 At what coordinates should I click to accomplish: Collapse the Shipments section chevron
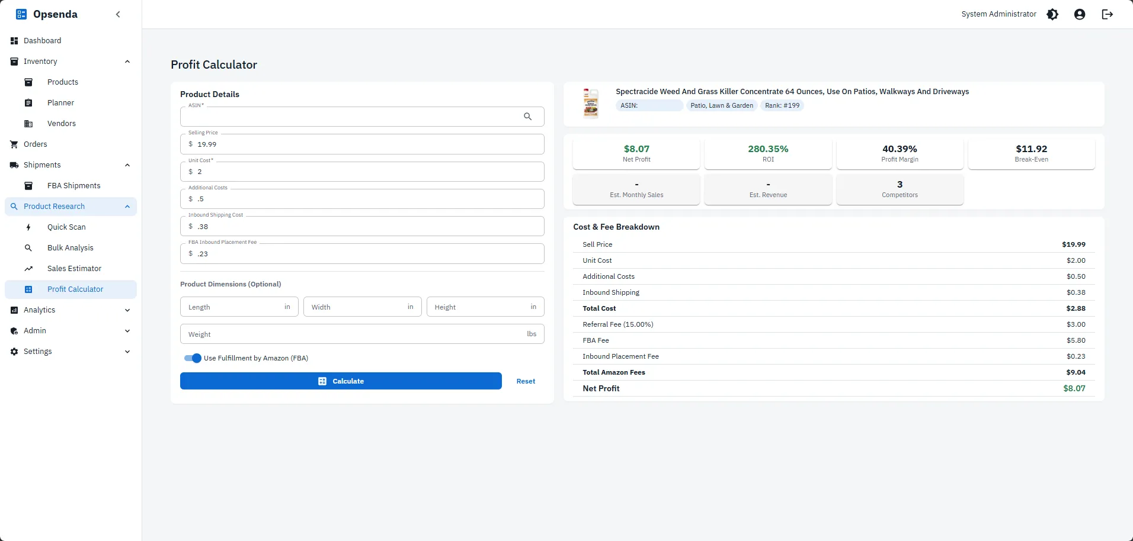tap(127, 165)
